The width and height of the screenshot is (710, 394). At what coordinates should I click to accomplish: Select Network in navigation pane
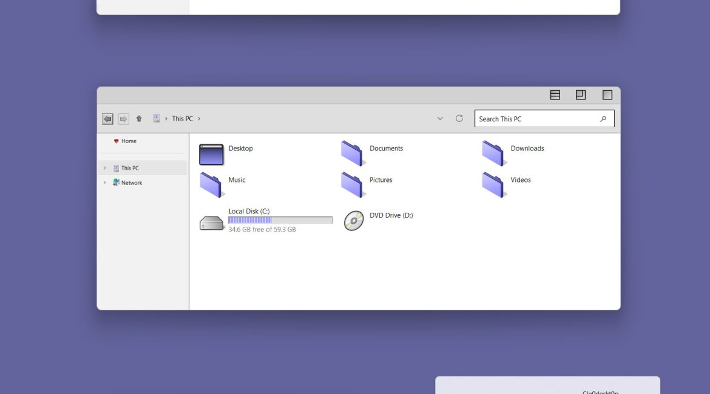pos(131,183)
